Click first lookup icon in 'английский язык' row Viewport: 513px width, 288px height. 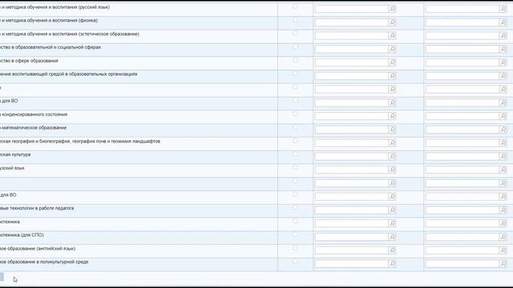coord(392,250)
